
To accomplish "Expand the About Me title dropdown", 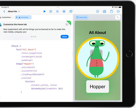I will [19, 11].
